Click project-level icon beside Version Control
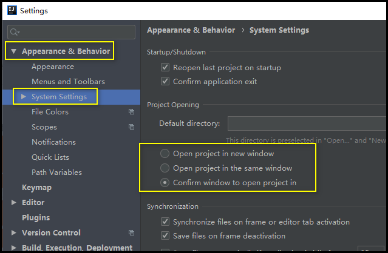388x253 pixels. pos(131,233)
